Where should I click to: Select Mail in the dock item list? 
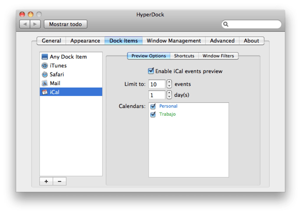(71, 83)
